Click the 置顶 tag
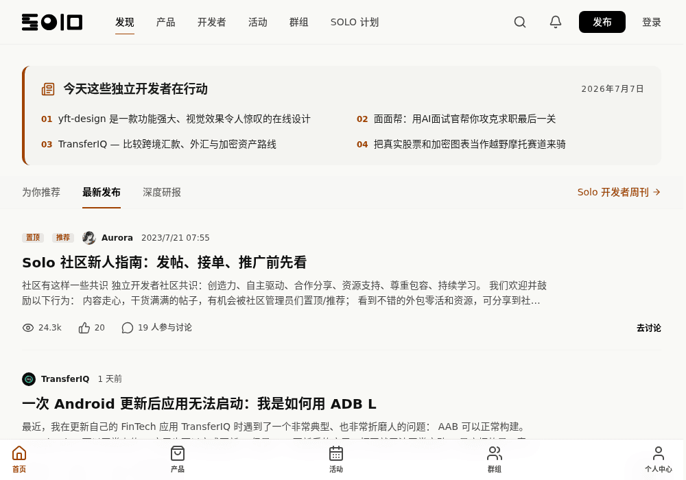Viewport: 686px width, 480px height. pos(33,237)
